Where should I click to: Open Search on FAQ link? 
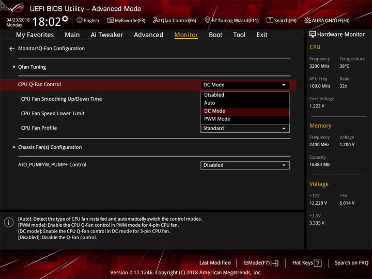pyautogui.click(x=352, y=263)
